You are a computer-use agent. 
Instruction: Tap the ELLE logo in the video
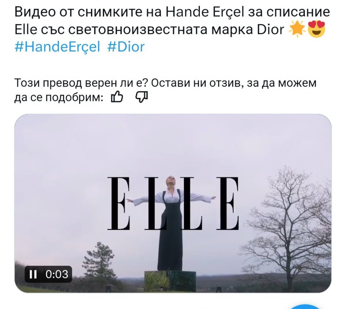point(173,204)
